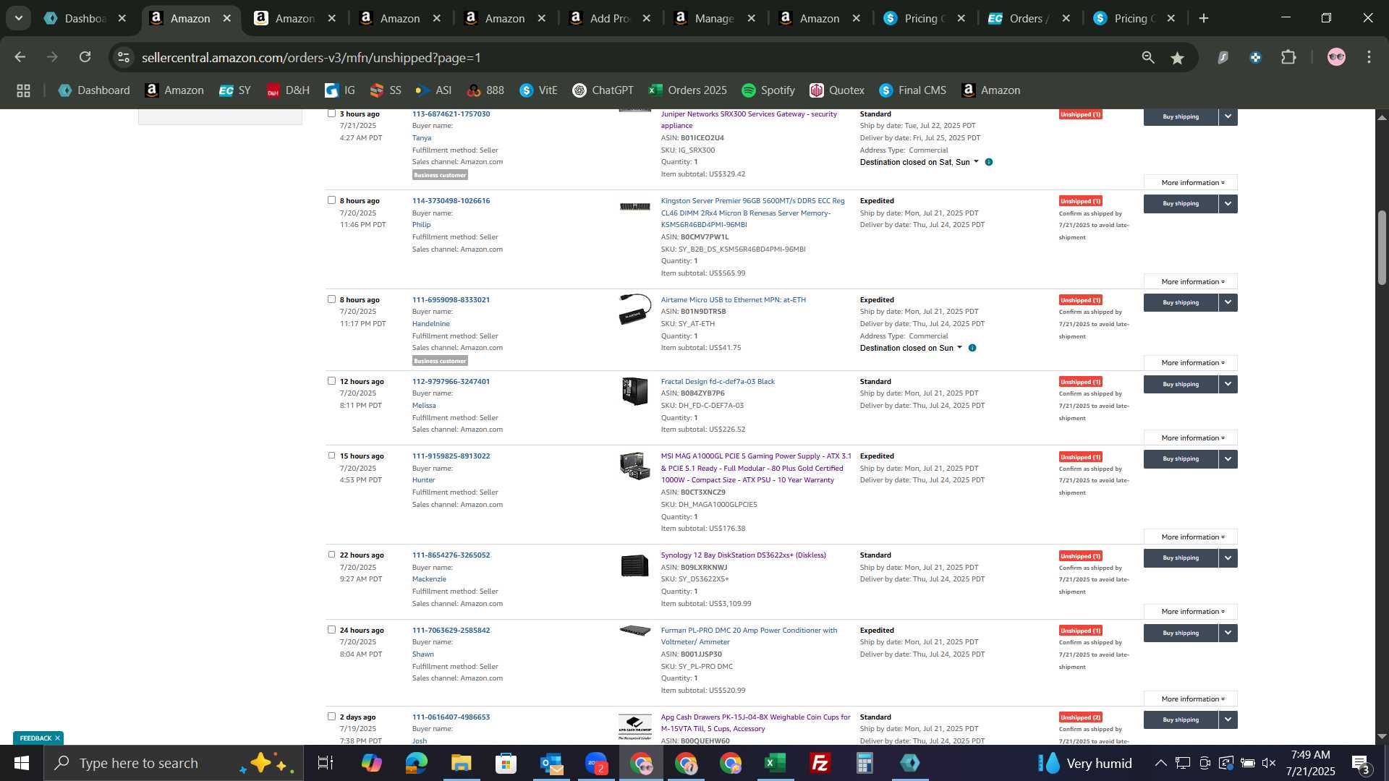Select checkbox for order 114-3730498-1026616
This screenshot has width=1389, height=781.
331,200
